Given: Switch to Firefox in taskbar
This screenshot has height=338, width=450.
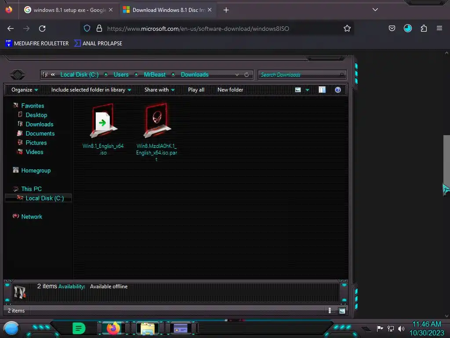Looking at the screenshot, I should tap(113, 328).
